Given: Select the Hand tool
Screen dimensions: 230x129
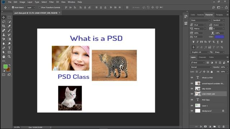Looking at the screenshot, I should click(4, 57).
